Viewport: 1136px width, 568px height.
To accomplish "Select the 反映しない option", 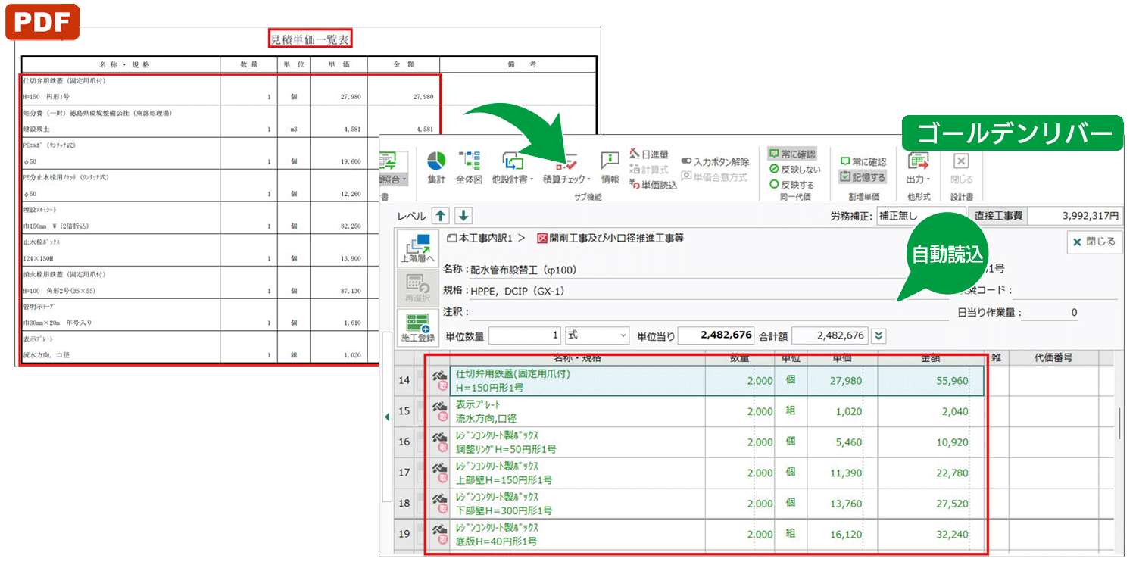I will (x=795, y=169).
